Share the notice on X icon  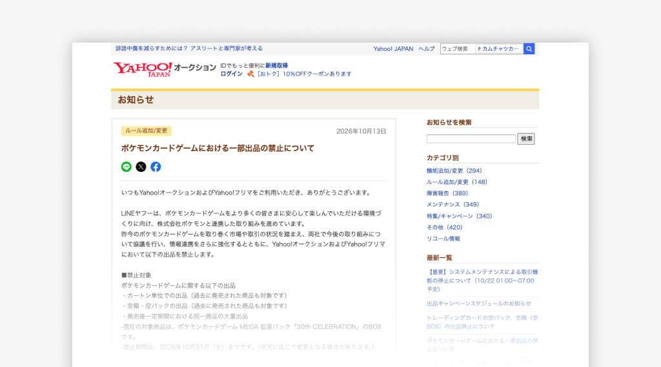coord(141,167)
